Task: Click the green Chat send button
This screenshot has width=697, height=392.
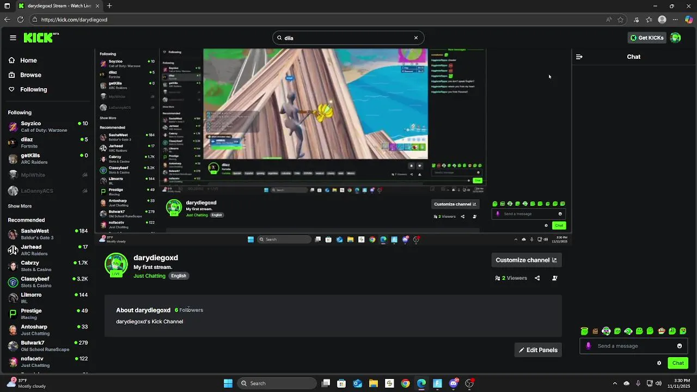Action: (x=678, y=363)
